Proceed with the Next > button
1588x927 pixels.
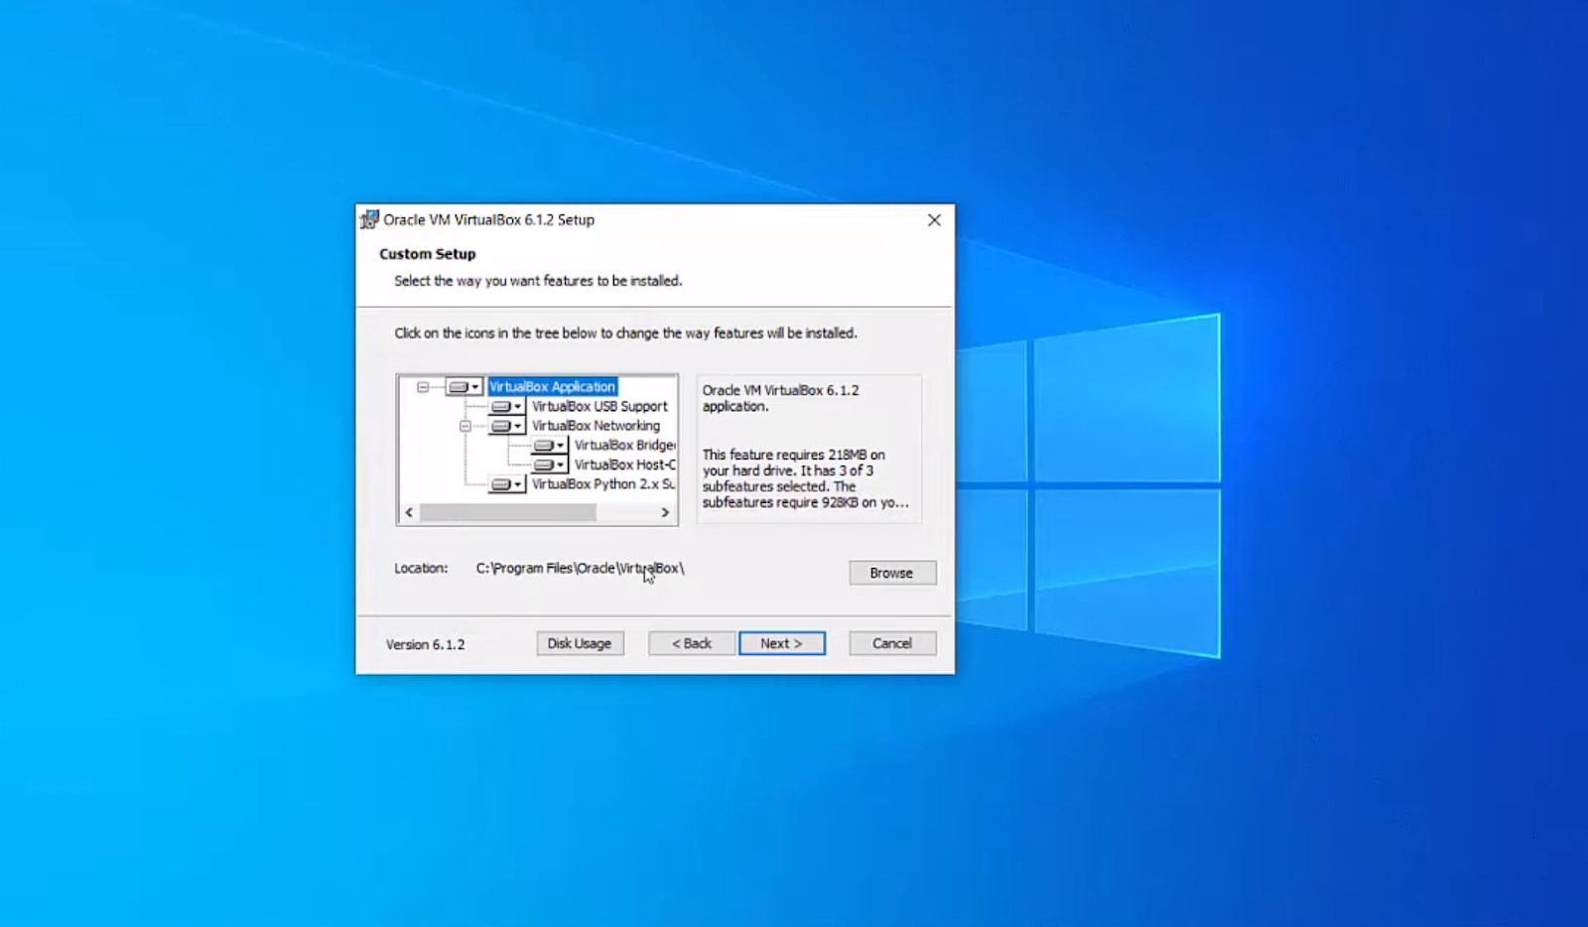tap(781, 643)
